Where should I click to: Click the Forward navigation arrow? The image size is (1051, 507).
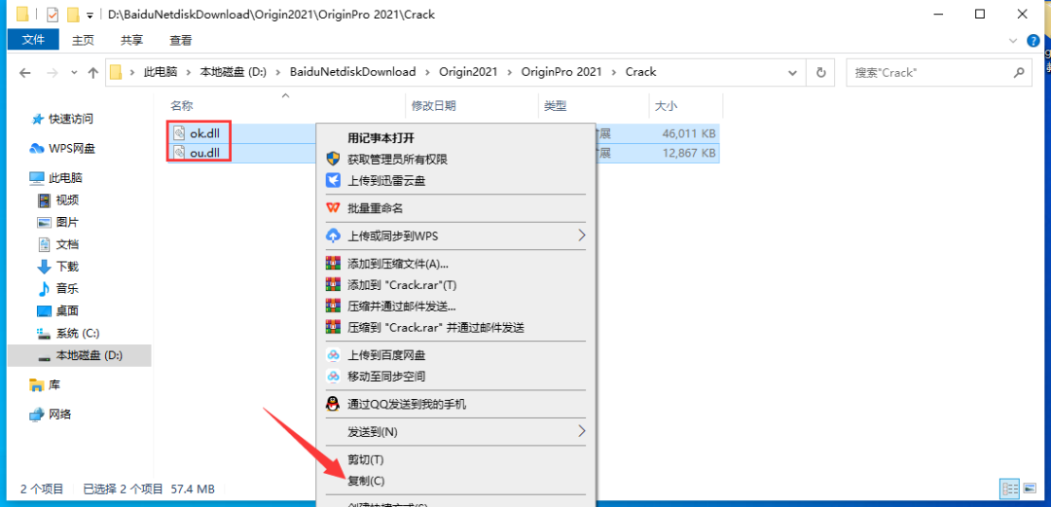point(53,72)
